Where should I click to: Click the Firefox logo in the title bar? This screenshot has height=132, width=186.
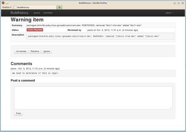point(3,3)
